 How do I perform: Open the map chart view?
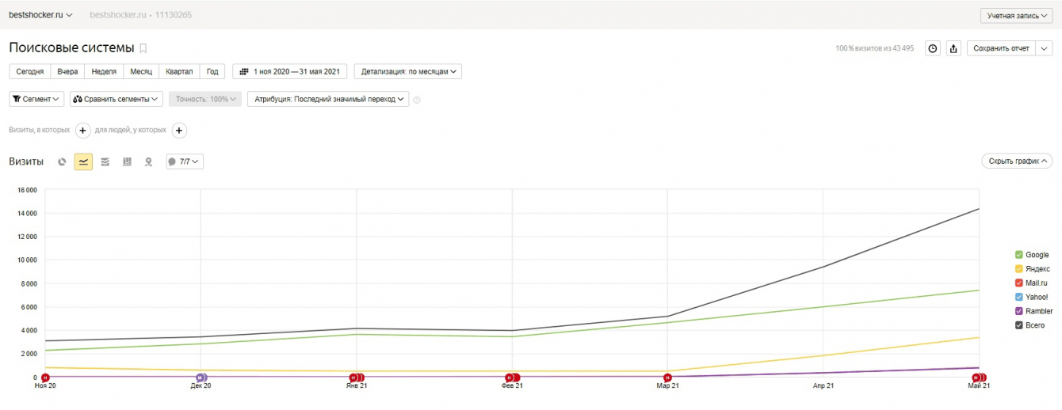(x=148, y=161)
